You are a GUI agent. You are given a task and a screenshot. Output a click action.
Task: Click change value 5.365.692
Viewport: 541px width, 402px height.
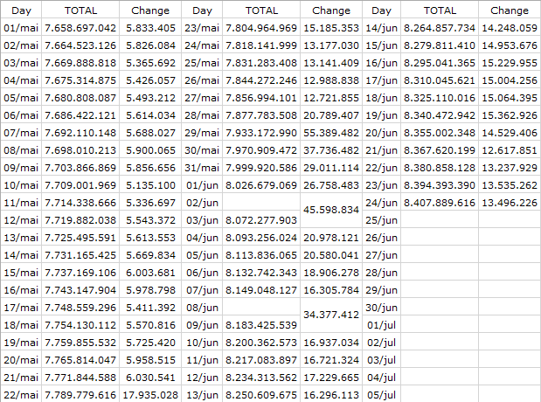pyautogui.click(x=150, y=63)
